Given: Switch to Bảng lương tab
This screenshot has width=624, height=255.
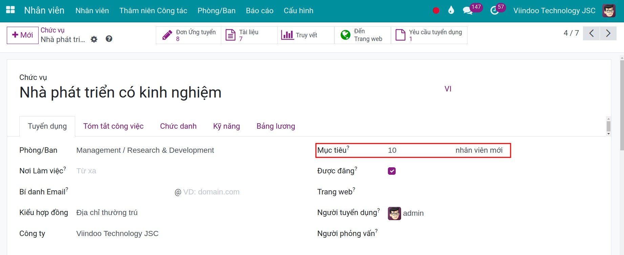Looking at the screenshot, I should pos(276,126).
